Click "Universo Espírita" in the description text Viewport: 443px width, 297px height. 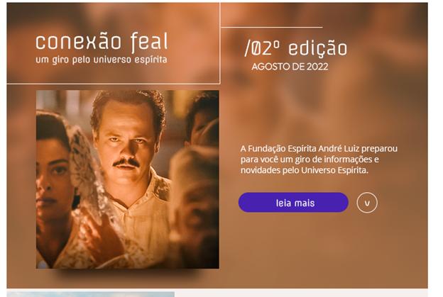(335, 170)
